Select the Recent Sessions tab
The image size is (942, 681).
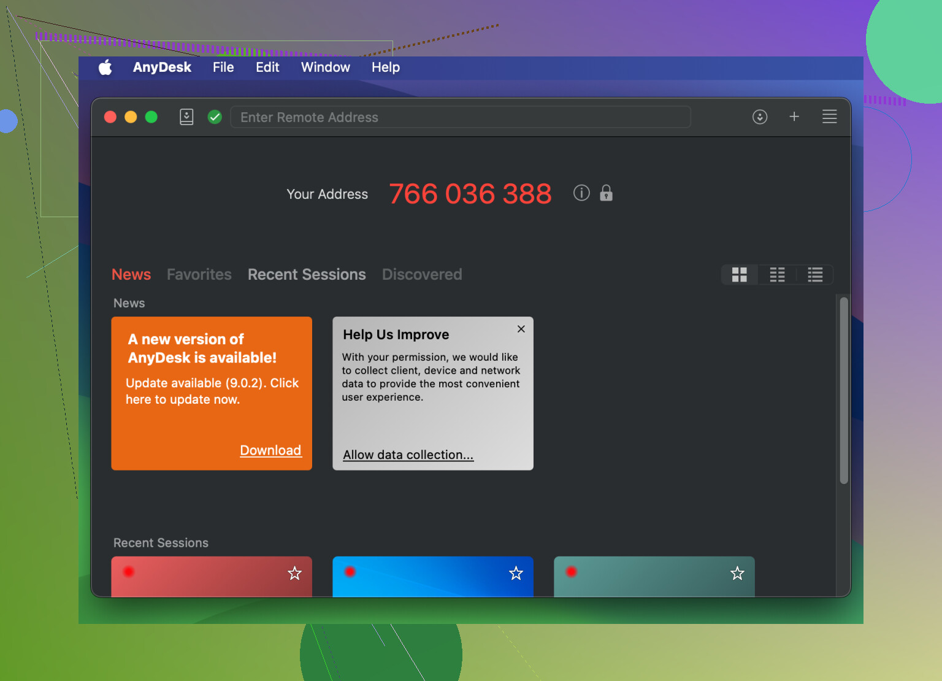pyautogui.click(x=307, y=274)
